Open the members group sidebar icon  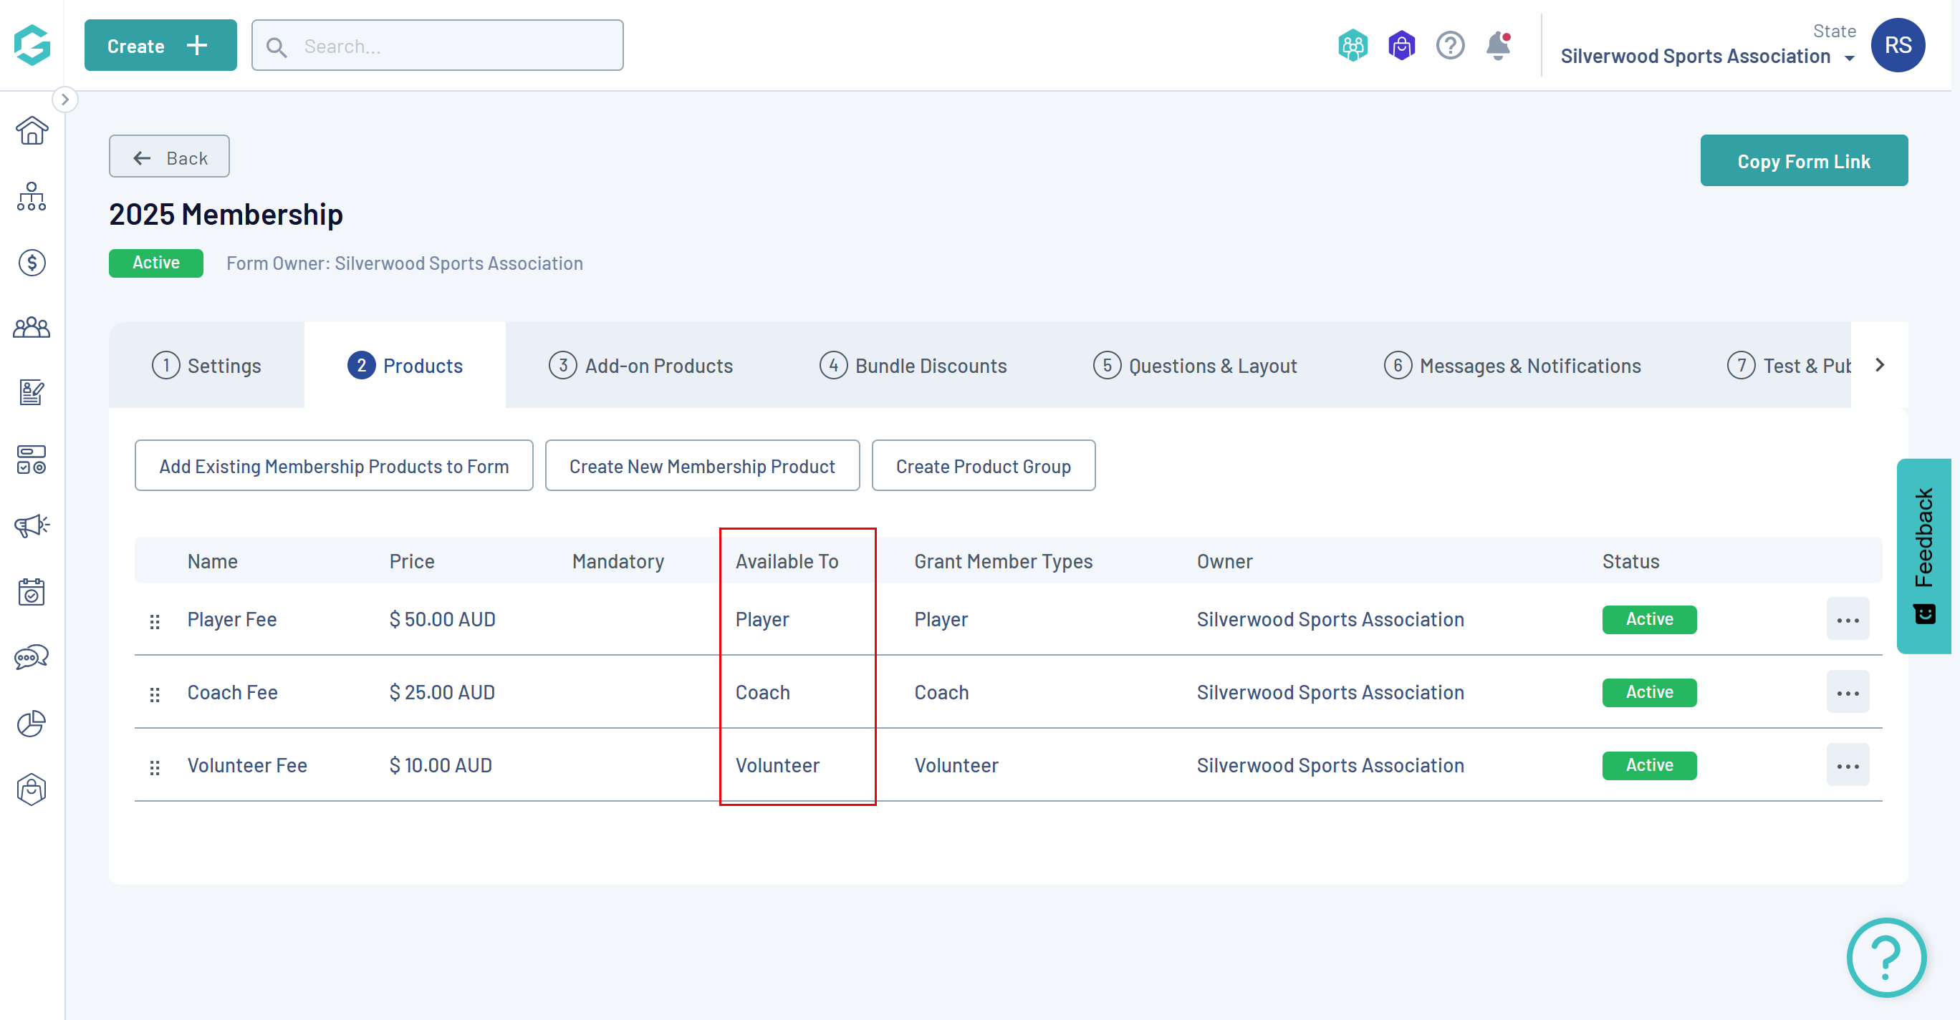[32, 328]
